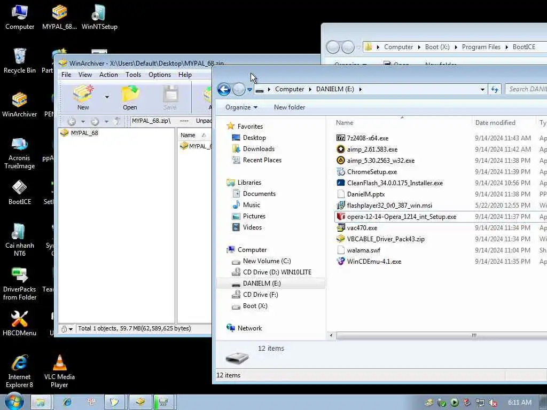Open WinArchiver Tools menu
547x410 pixels.
[133, 75]
